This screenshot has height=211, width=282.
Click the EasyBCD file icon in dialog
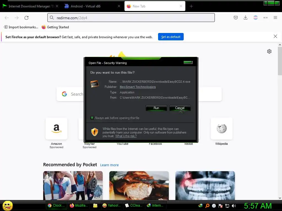95,84
